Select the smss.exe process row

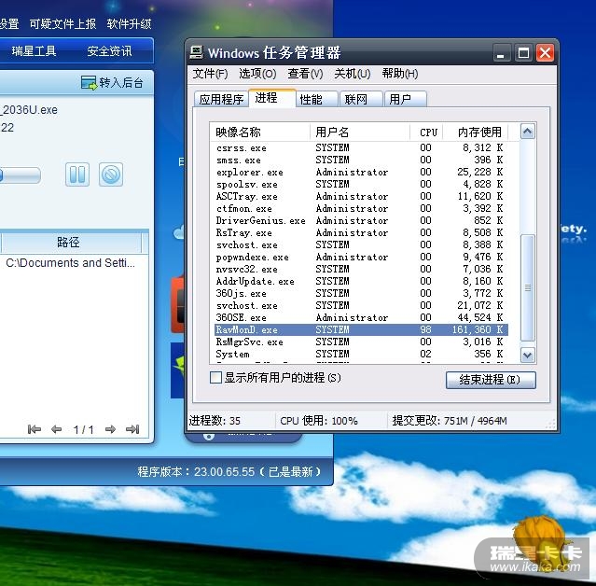click(x=359, y=160)
